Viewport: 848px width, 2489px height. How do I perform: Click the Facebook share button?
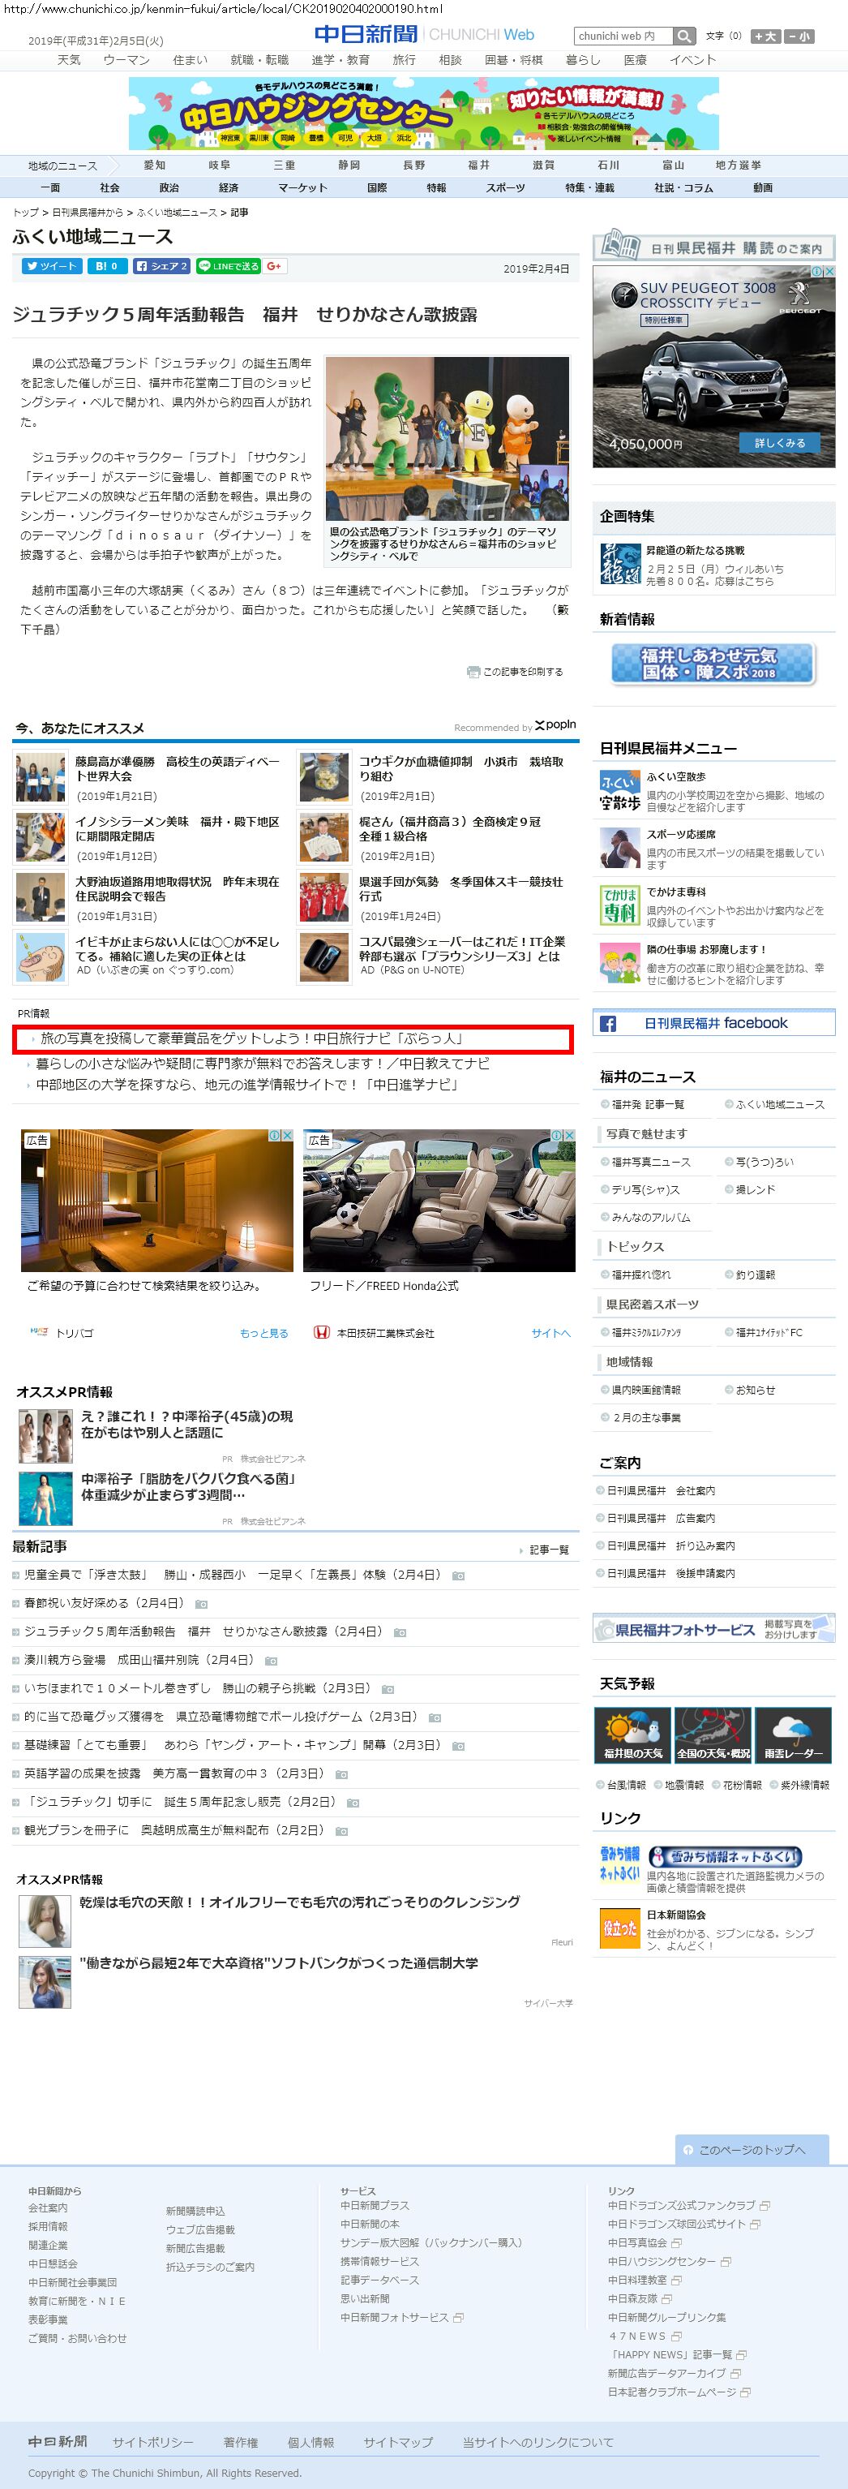161,267
